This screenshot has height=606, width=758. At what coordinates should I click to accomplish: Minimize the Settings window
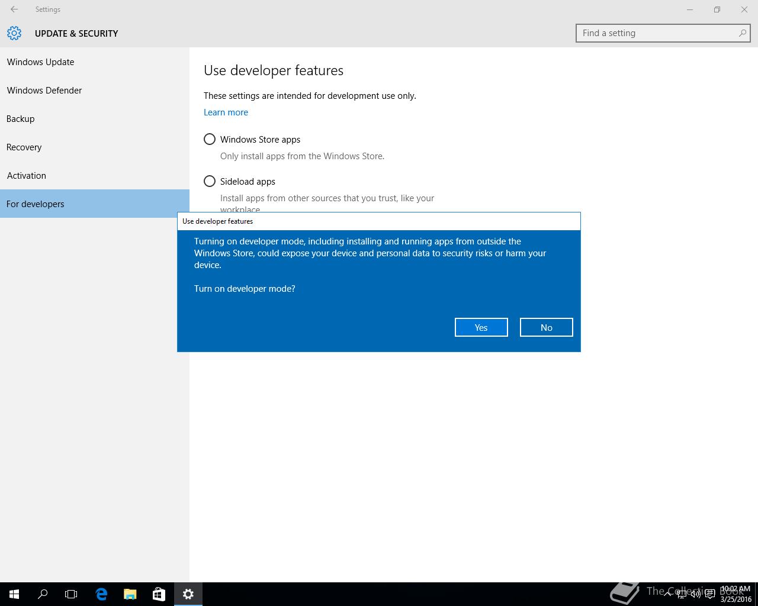[x=690, y=9]
